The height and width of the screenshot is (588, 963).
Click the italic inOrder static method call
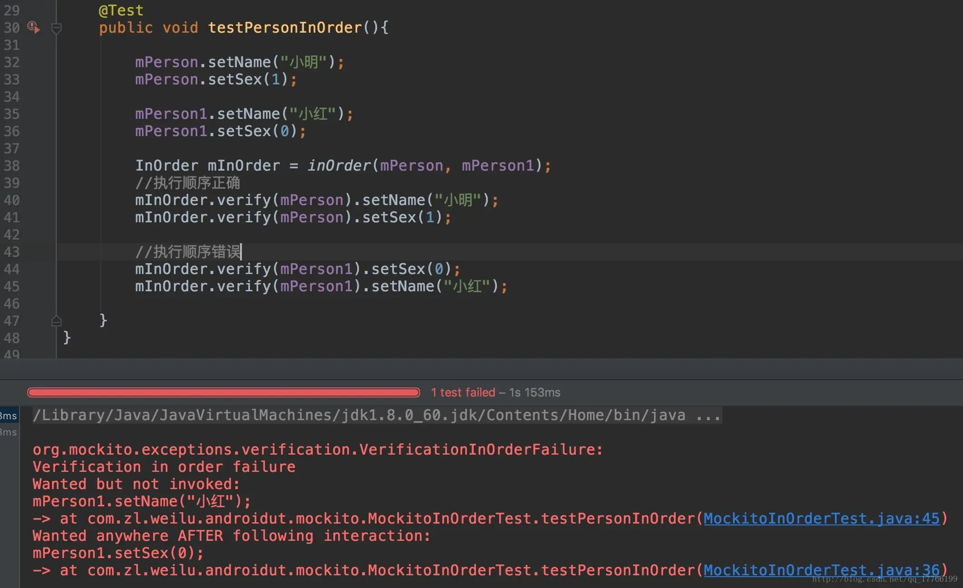[339, 166]
